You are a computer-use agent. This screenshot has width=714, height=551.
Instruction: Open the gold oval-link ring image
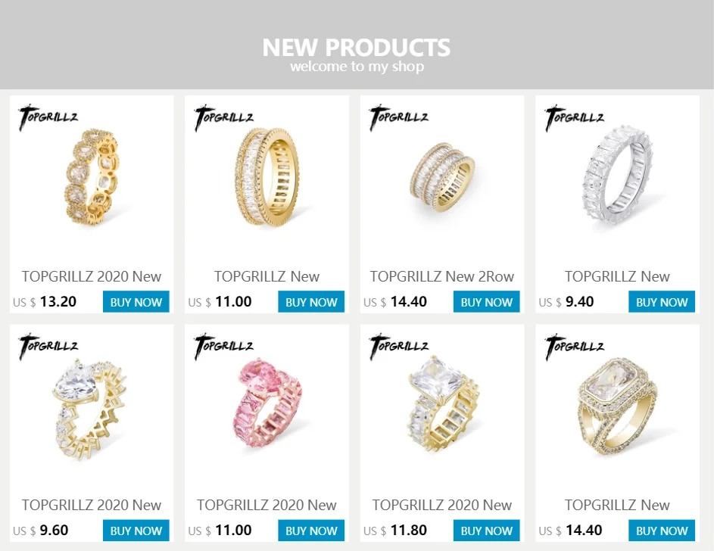92,178
